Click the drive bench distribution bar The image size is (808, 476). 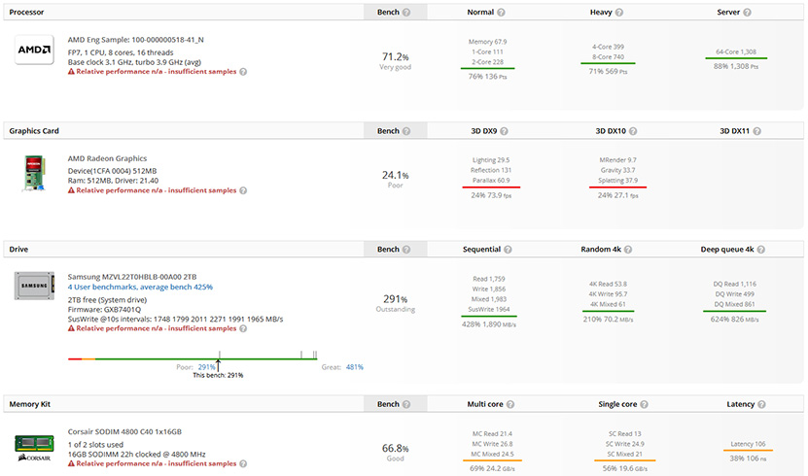tap(193, 358)
